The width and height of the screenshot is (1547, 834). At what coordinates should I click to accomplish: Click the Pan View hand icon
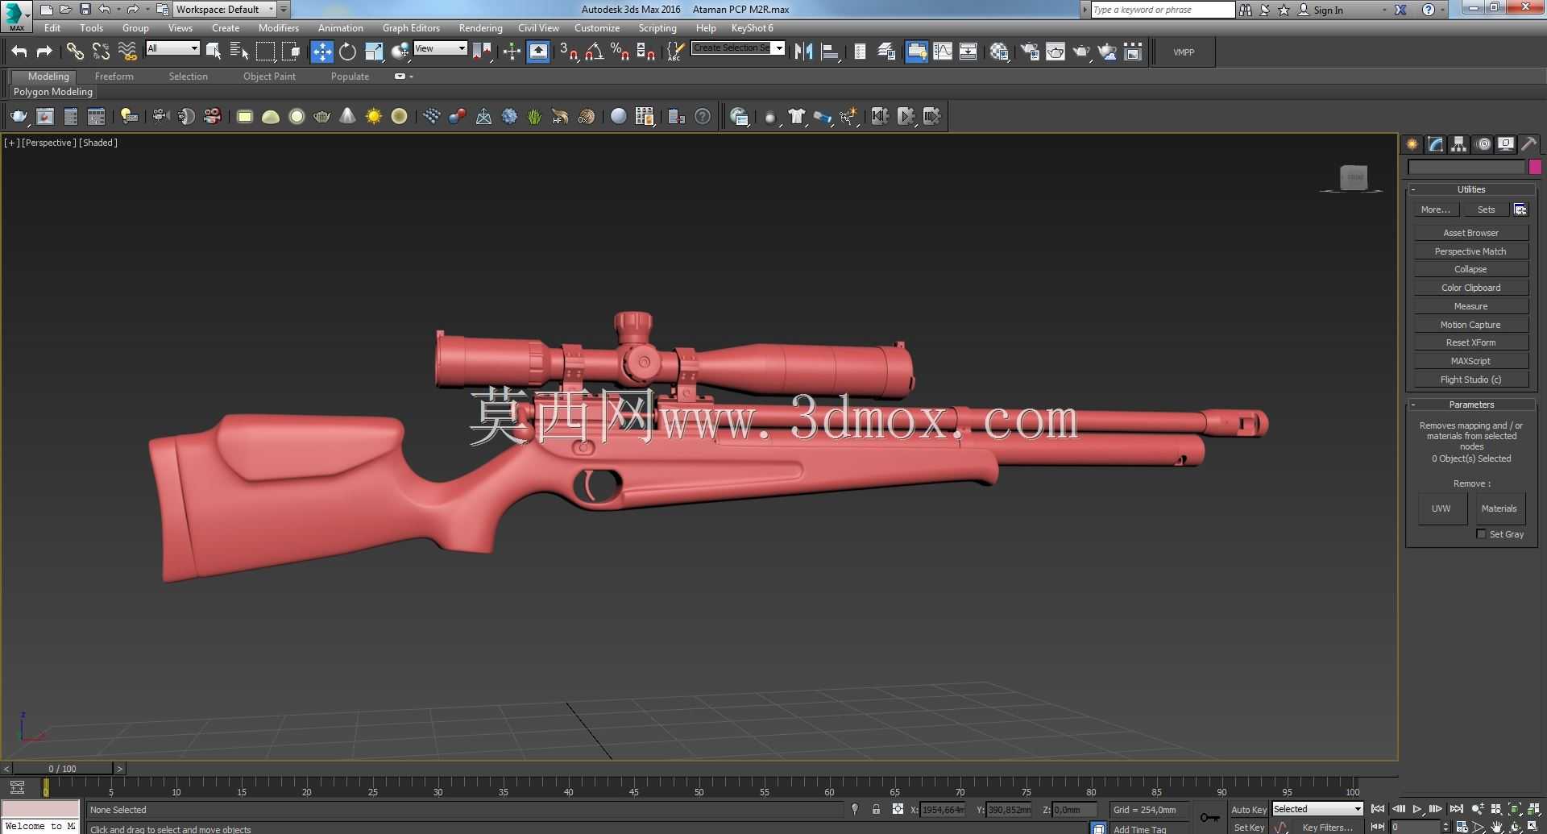[x=1496, y=828]
